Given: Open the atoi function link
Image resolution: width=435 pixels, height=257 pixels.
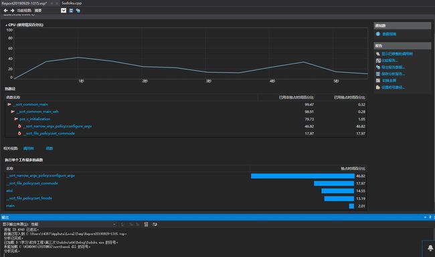Looking at the screenshot, I should [x=9, y=191].
